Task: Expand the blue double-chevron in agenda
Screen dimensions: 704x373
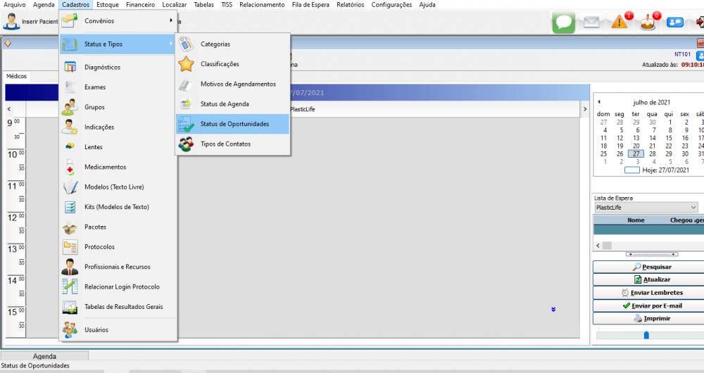Action: coord(553,309)
